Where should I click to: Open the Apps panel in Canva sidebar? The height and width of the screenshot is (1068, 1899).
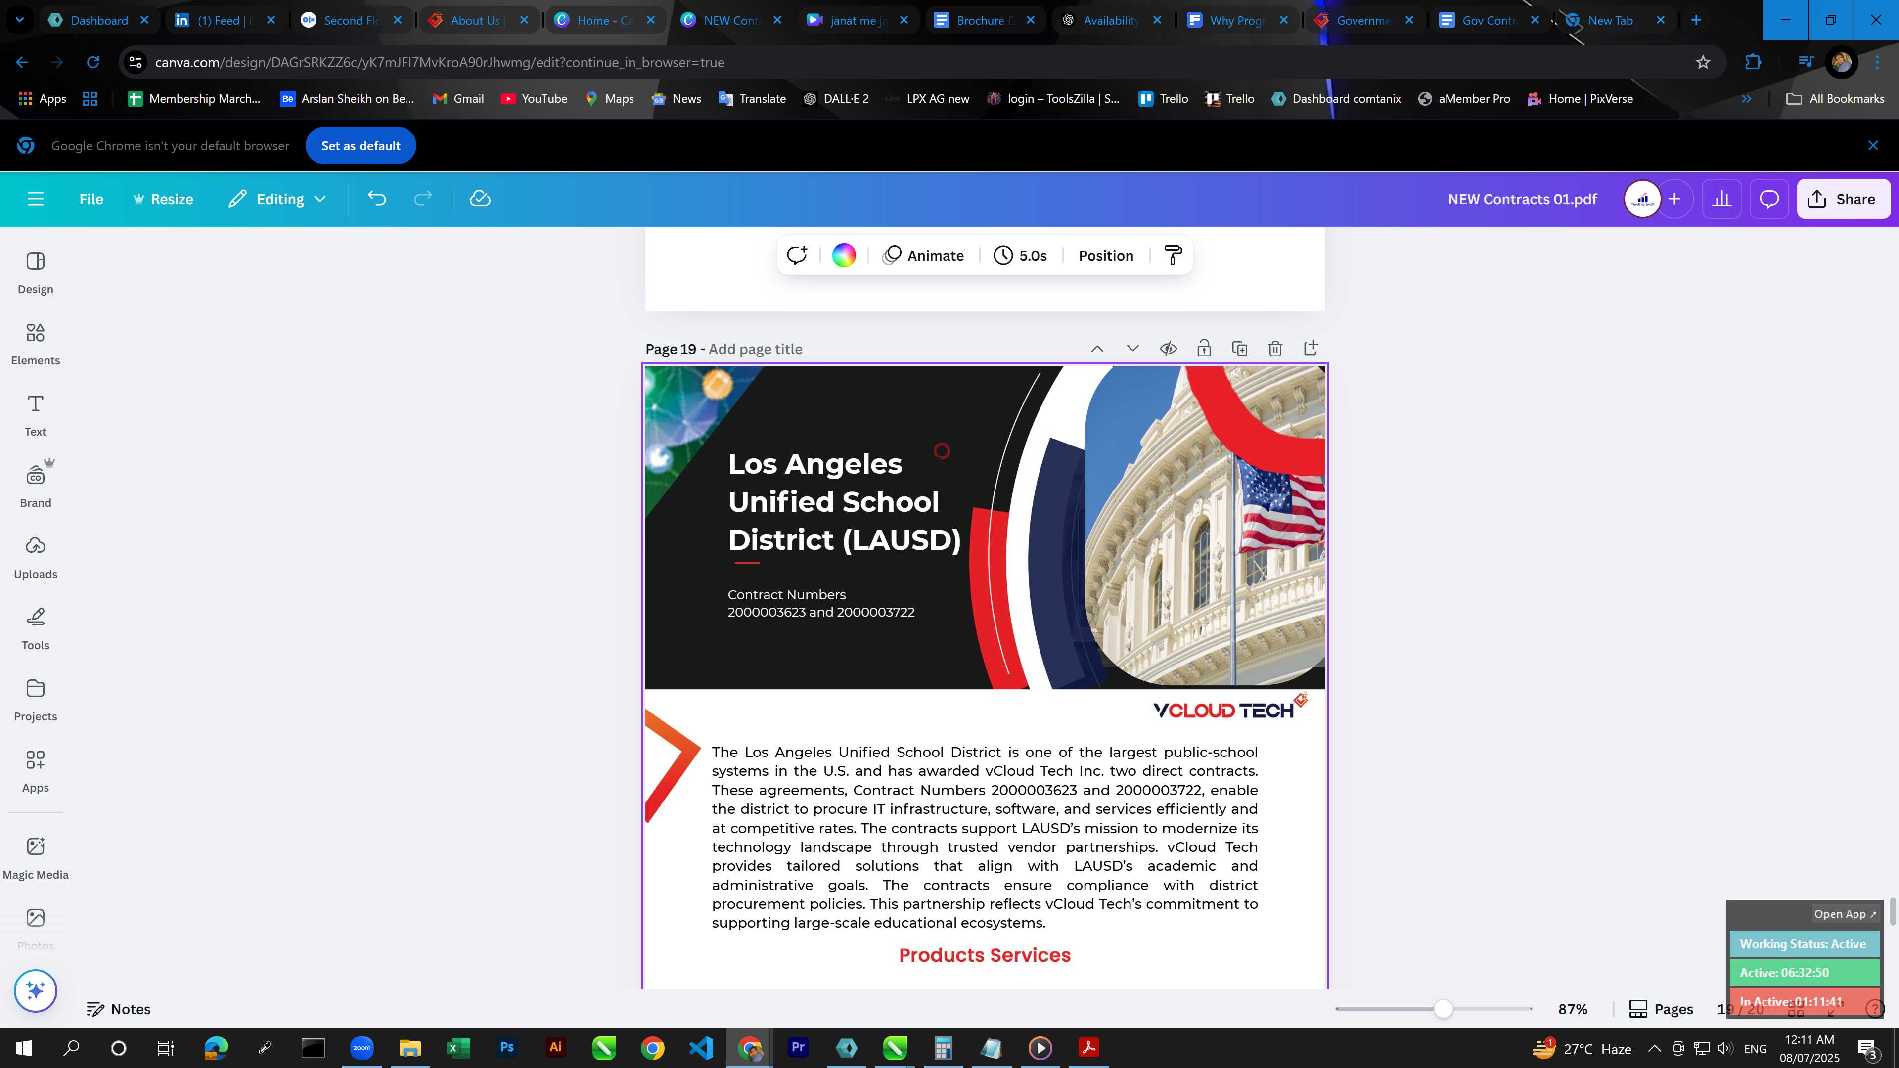(x=36, y=772)
